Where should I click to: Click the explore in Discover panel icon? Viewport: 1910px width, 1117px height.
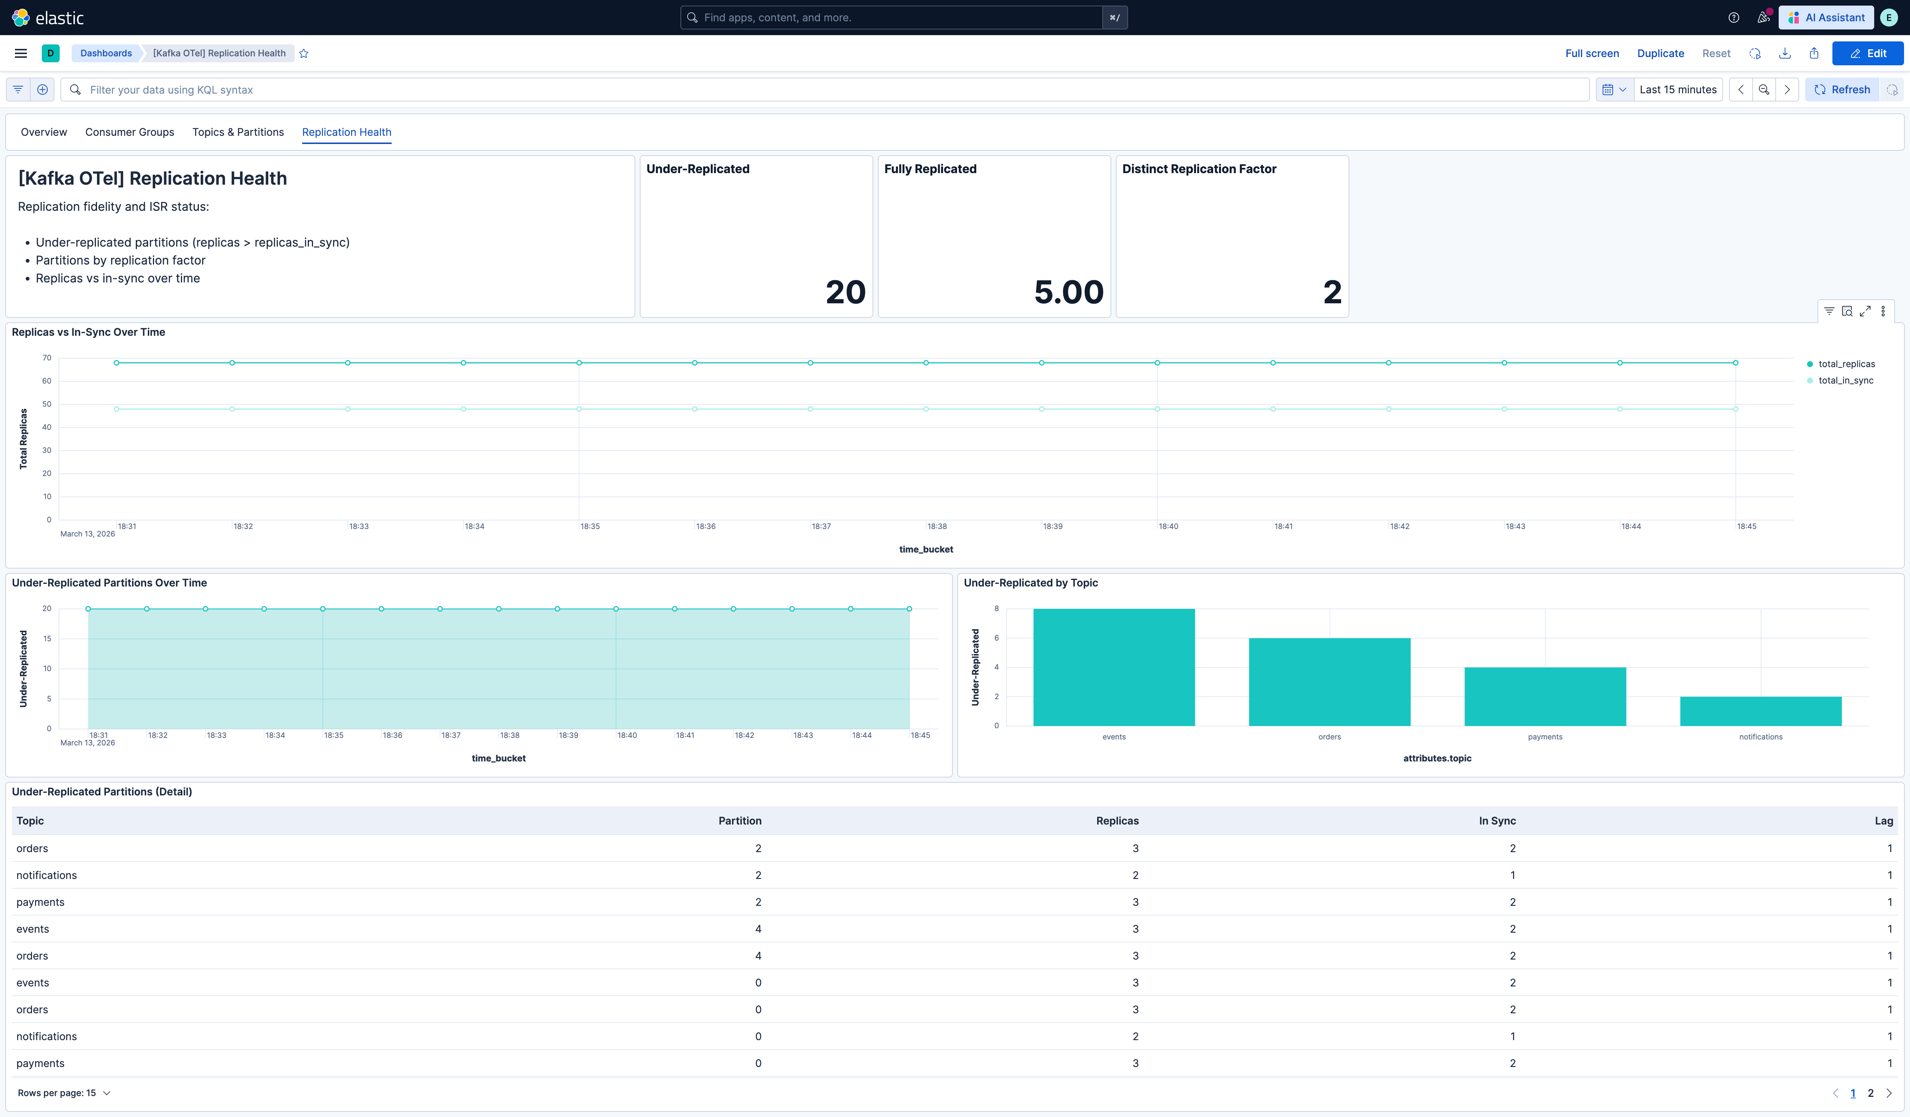(1847, 311)
